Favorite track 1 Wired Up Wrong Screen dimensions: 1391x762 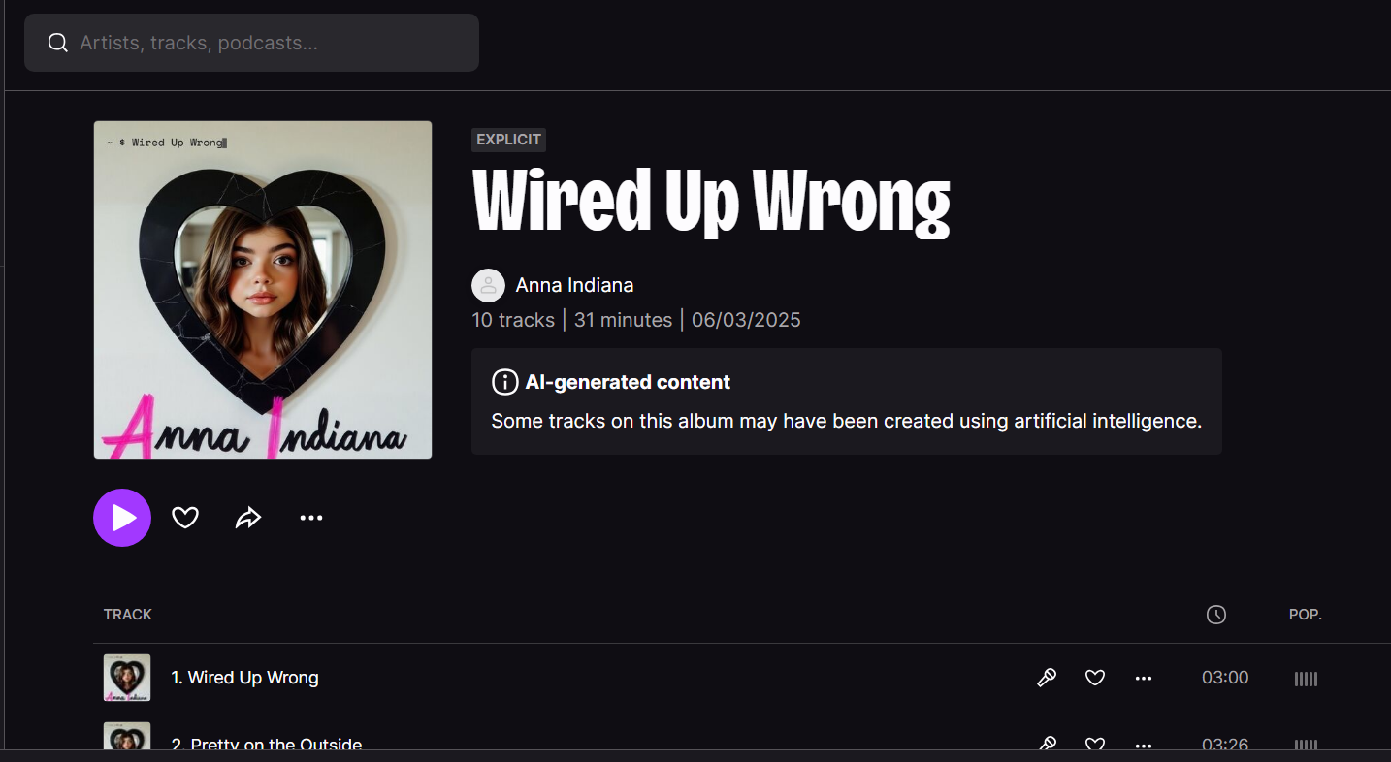click(x=1095, y=678)
